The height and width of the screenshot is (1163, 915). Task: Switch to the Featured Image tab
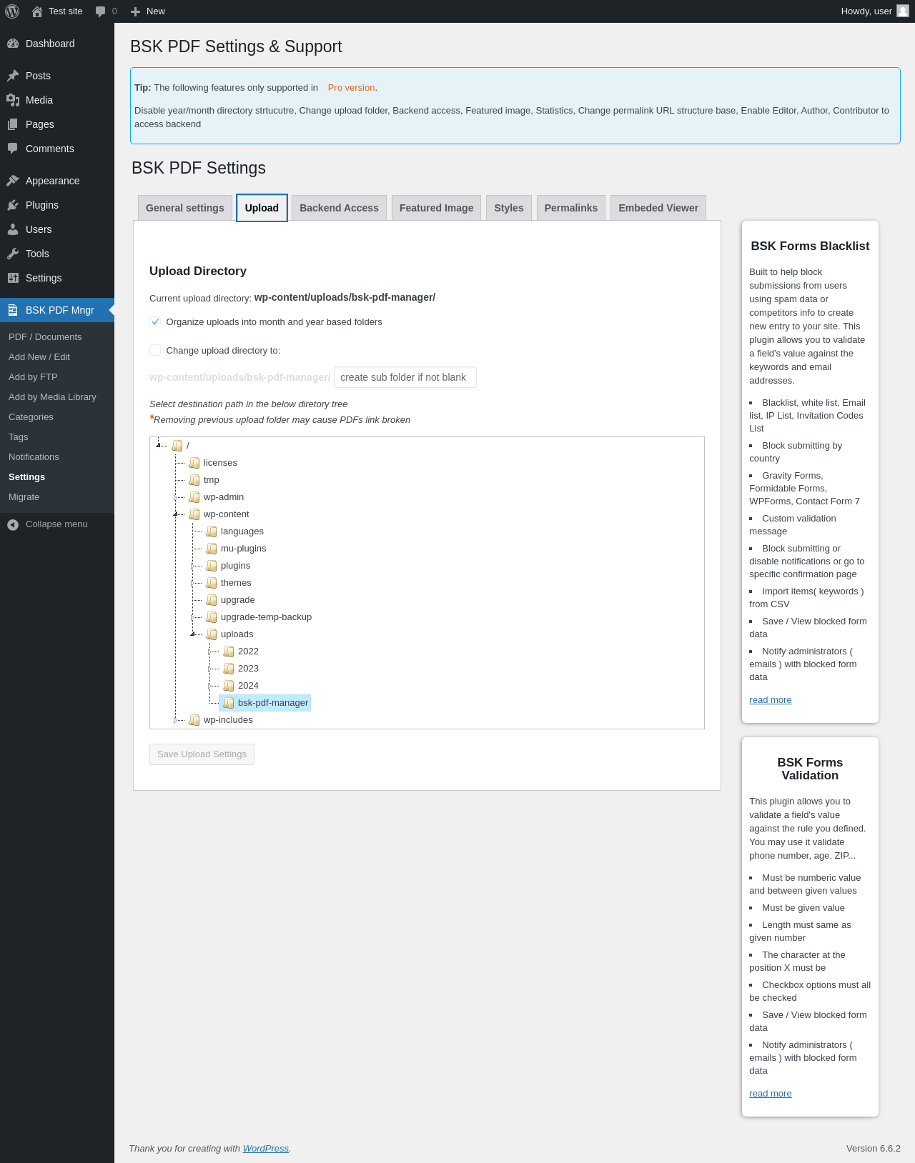coord(436,208)
